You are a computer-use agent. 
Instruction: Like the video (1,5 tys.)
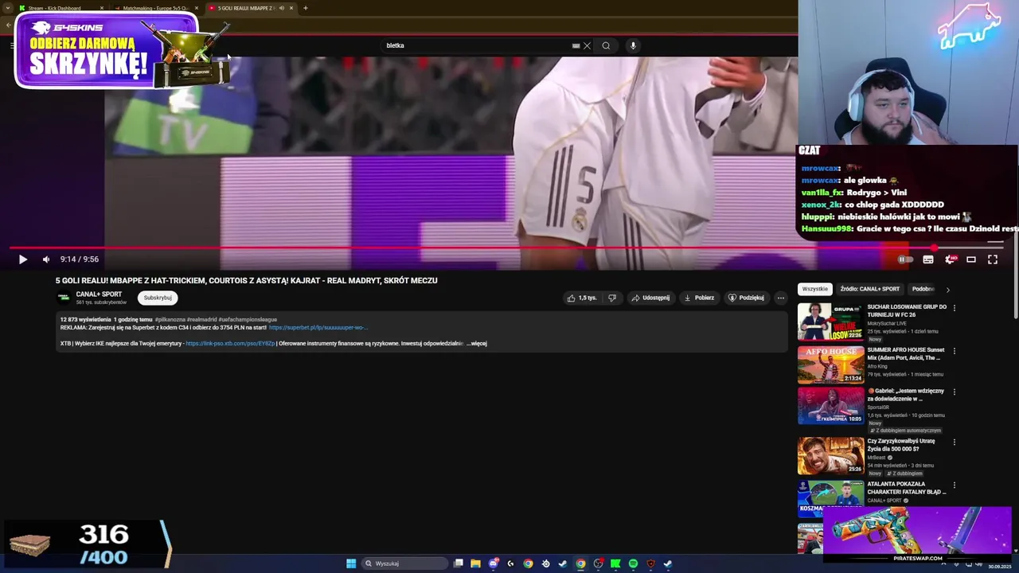pyautogui.click(x=581, y=298)
